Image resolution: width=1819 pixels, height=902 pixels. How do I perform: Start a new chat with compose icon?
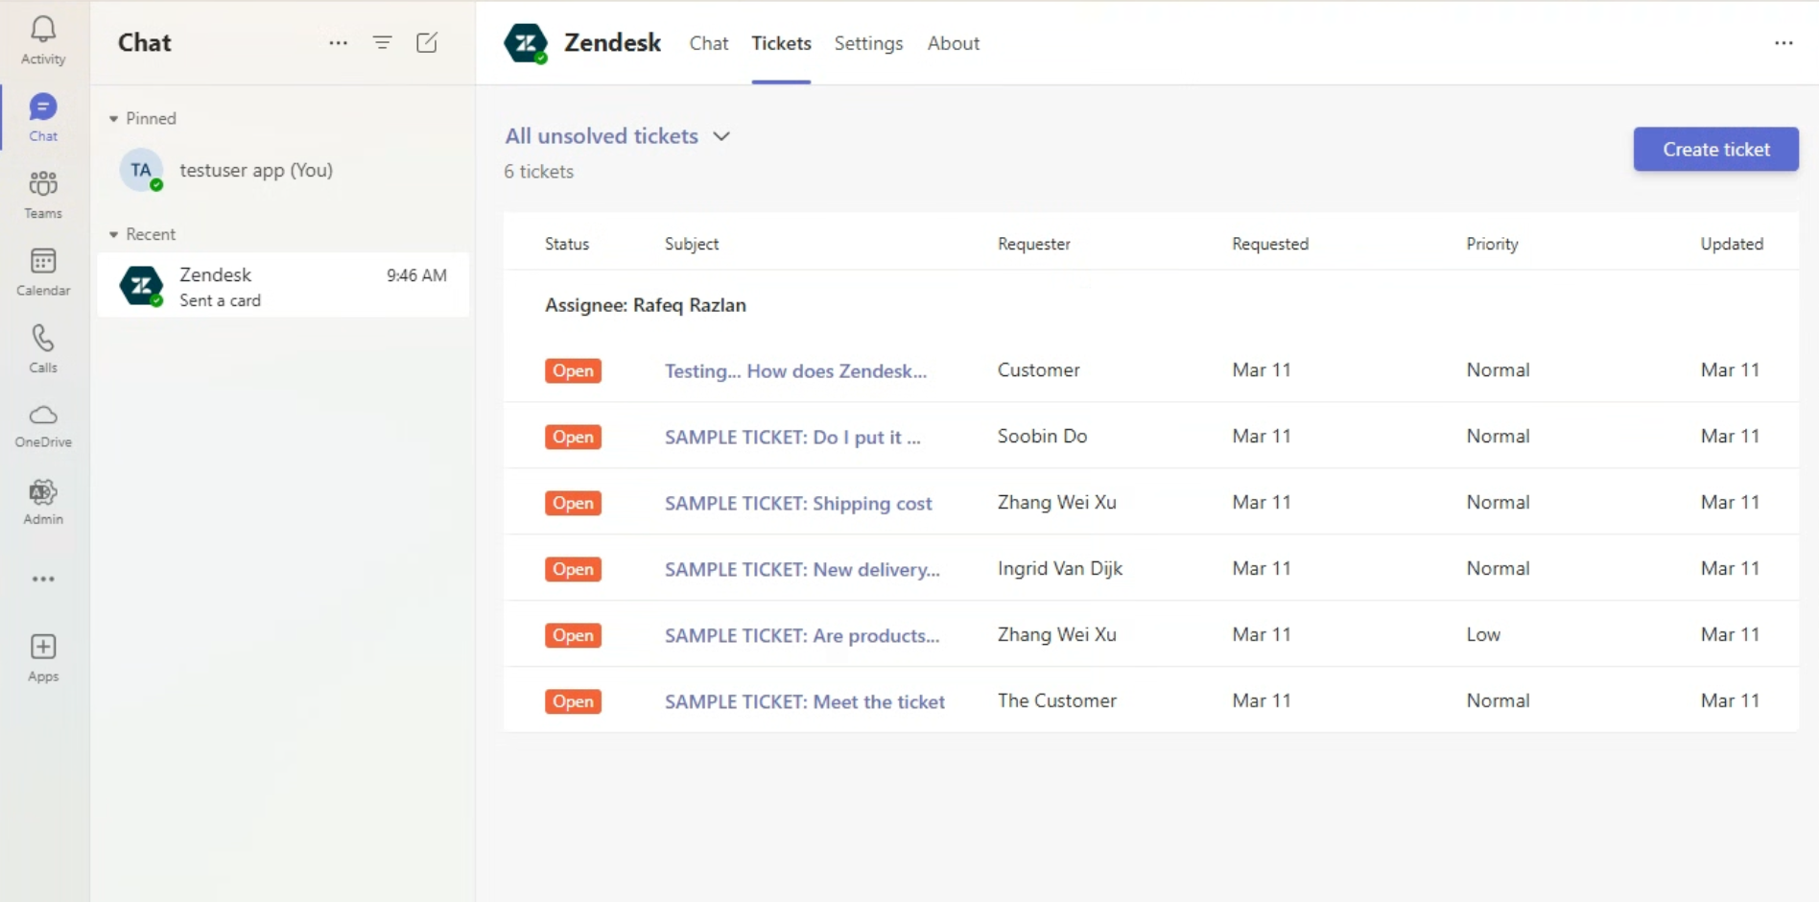[x=427, y=42]
